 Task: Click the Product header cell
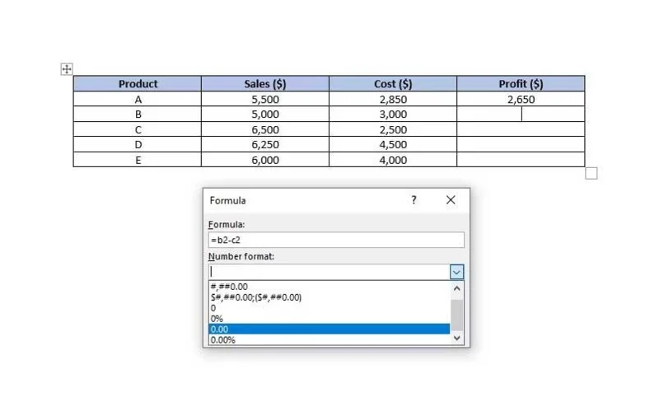(138, 84)
